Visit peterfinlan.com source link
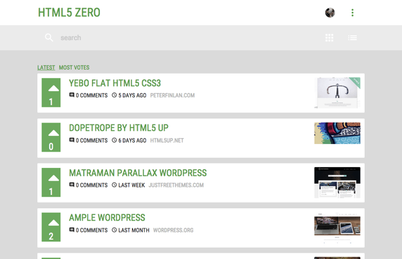 (172, 96)
